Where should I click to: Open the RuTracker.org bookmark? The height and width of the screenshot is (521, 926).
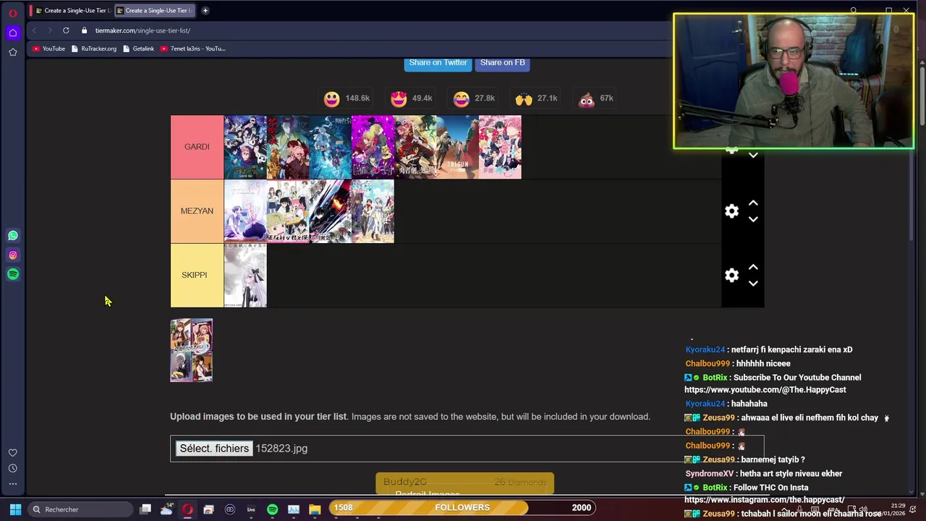tap(93, 48)
